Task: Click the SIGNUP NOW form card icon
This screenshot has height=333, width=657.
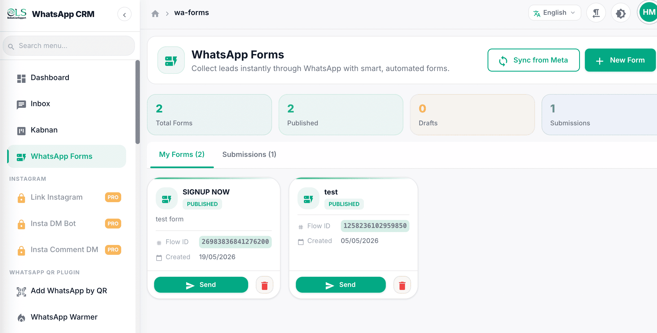Action: click(167, 198)
